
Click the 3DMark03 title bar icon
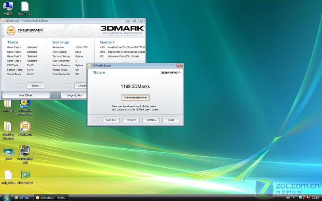(x=3, y=21)
